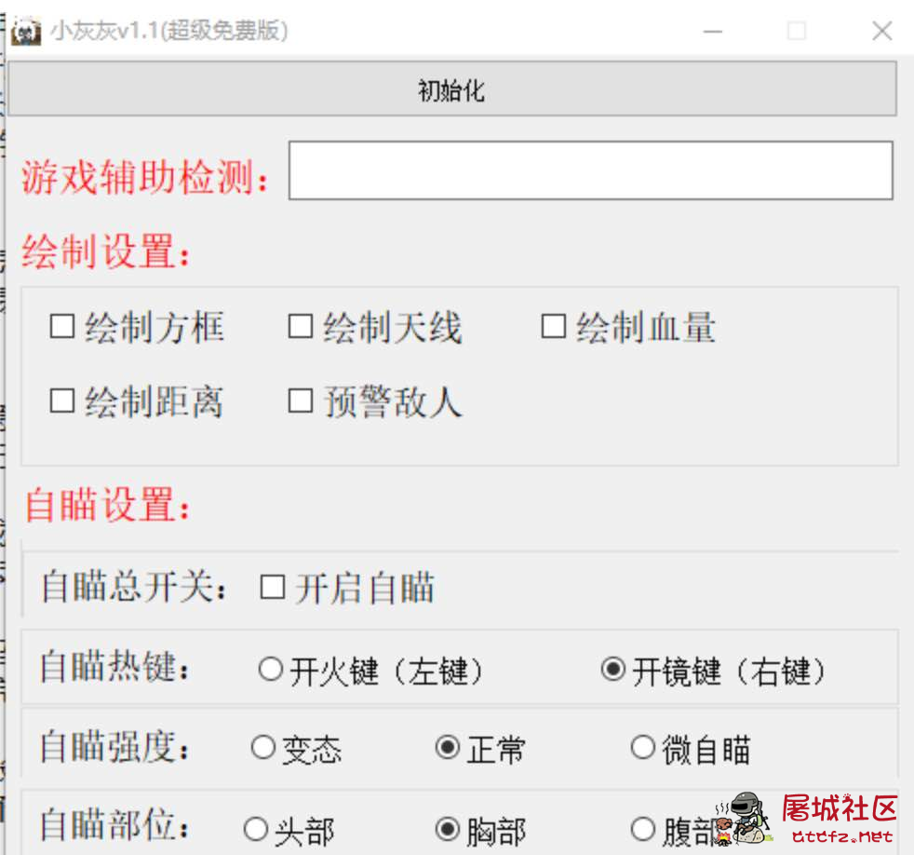
Task: Enable the 绘制方框 checkbox
Action: coord(62,327)
